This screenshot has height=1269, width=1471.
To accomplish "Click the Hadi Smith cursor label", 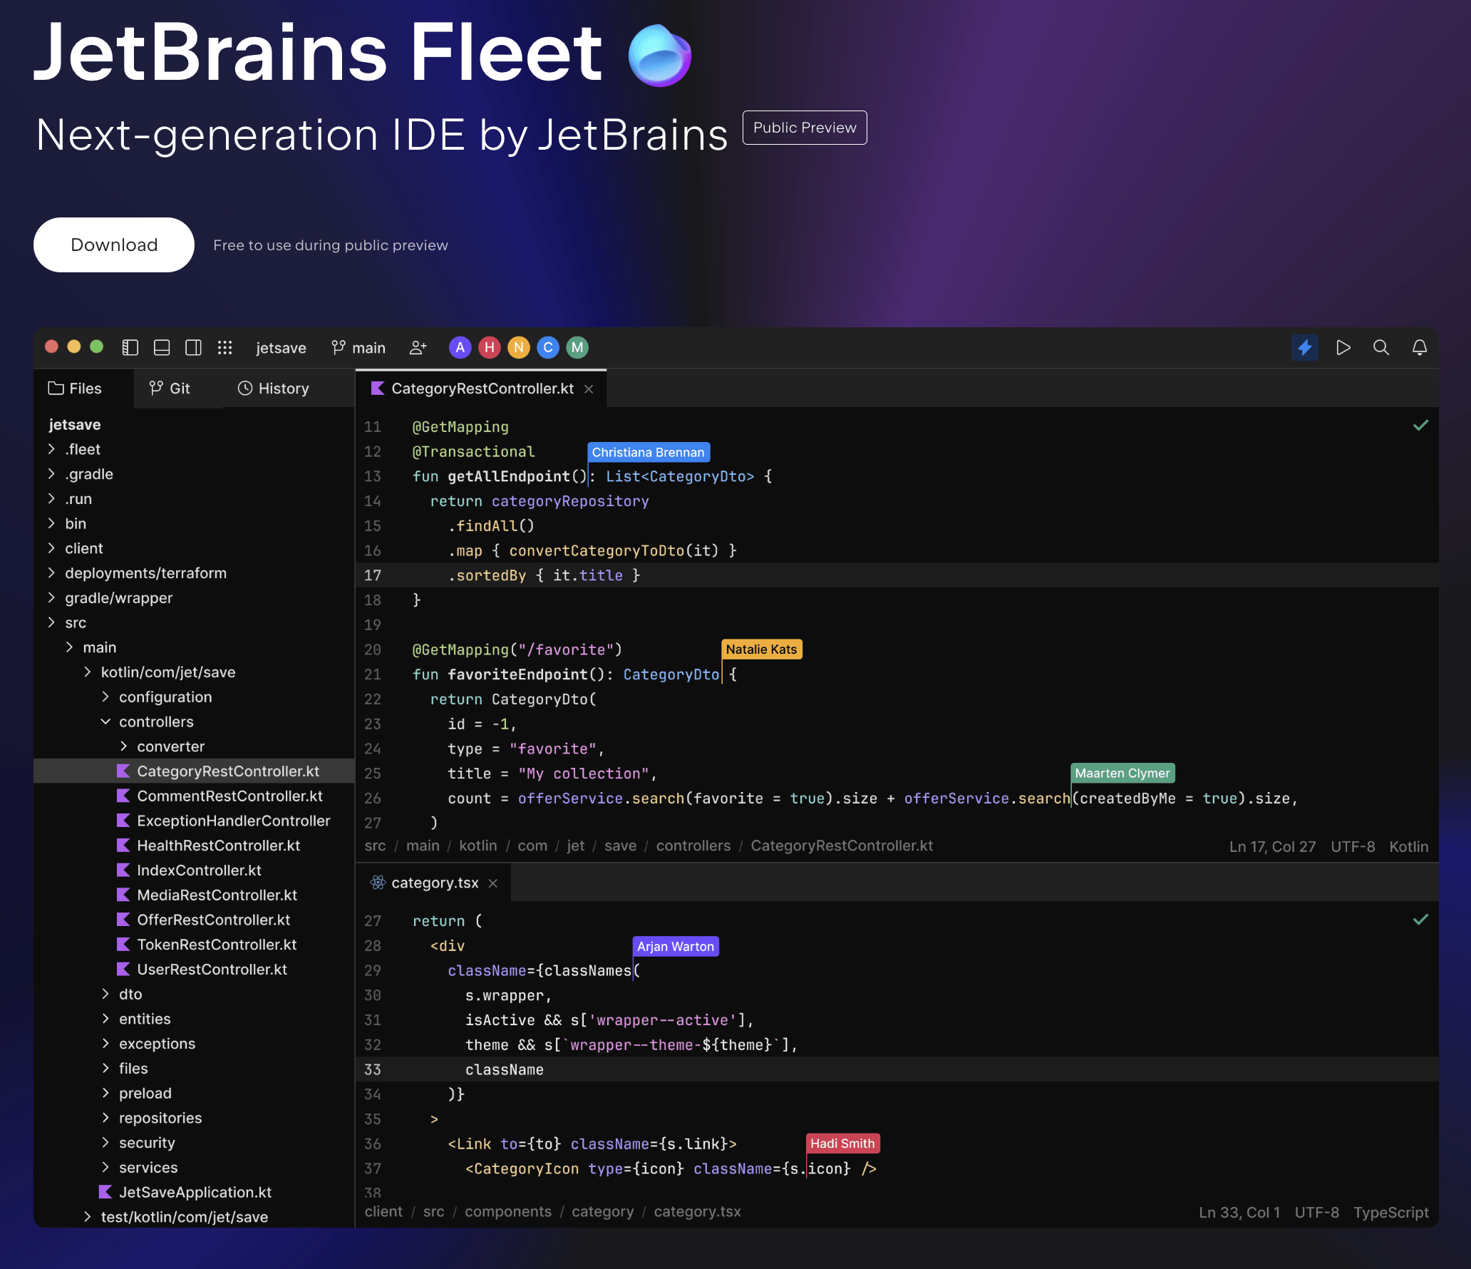I will (842, 1144).
